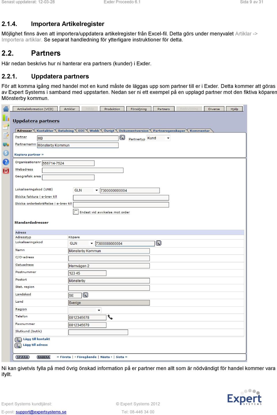Search partner with magnifier beside MB field
Image resolution: width=277 pixels, height=415 pixels.
click(x=122, y=137)
